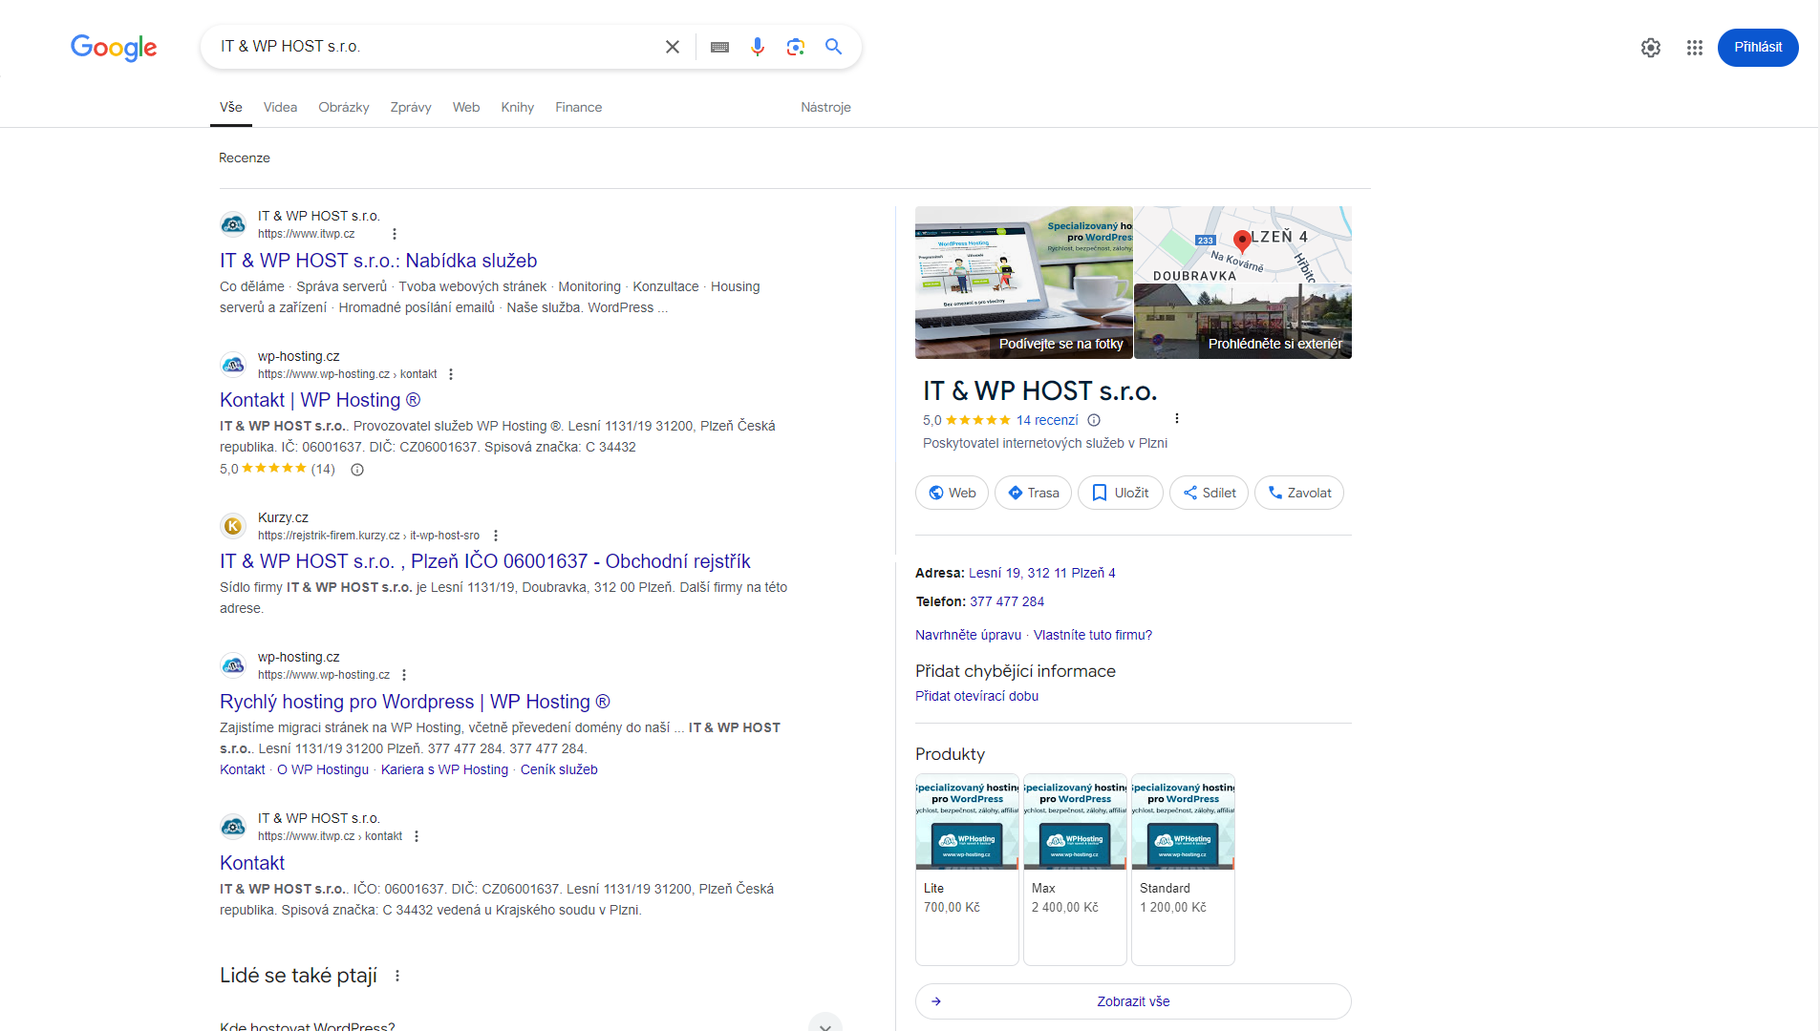Call the business with Zavolat
Image resolution: width=1820 pixels, height=1031 pixels.
pyautogui.click(x=1298, y=493)
